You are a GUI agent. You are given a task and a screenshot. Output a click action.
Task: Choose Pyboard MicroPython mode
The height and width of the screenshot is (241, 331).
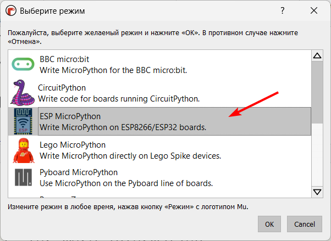coord(159,177)
